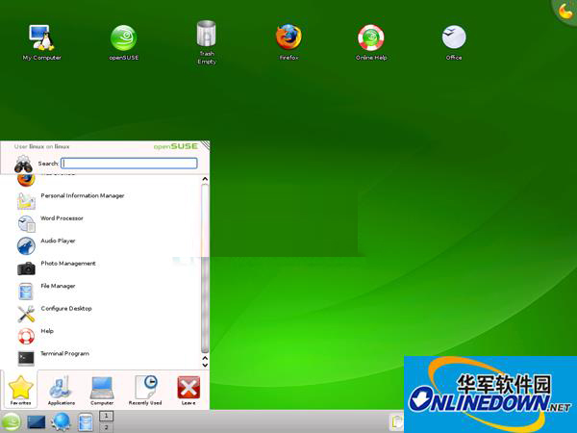
Task: Switch to the Applications tab
Action: point(62,390)
